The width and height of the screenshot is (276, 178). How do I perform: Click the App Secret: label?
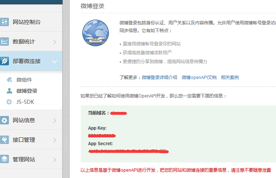coord(100,144)
